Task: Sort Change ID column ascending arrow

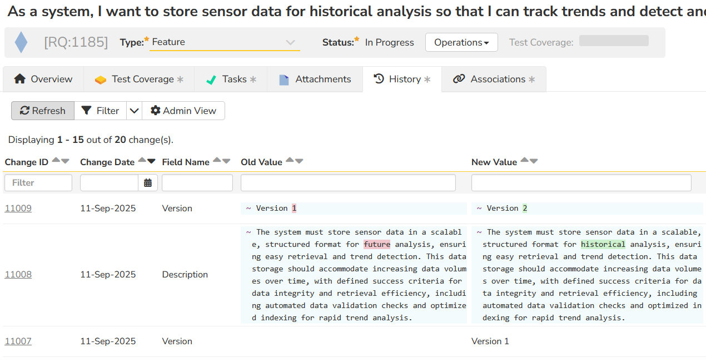Action: click(x=56, y=161)
